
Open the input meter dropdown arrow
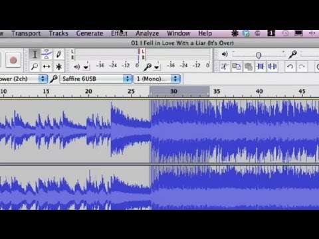pos(157,67)
